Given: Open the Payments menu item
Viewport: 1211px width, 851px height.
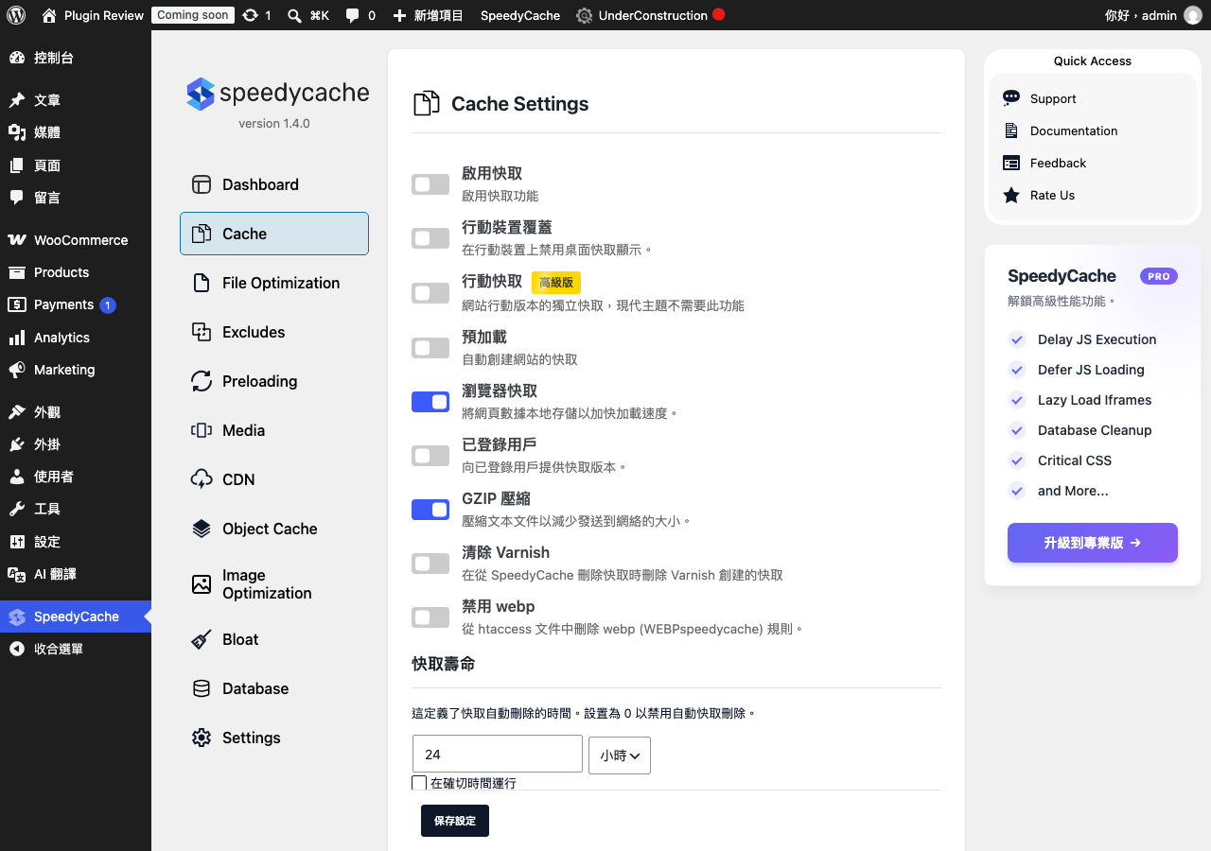Looking at the screenshot, I should tap(76, 304).
